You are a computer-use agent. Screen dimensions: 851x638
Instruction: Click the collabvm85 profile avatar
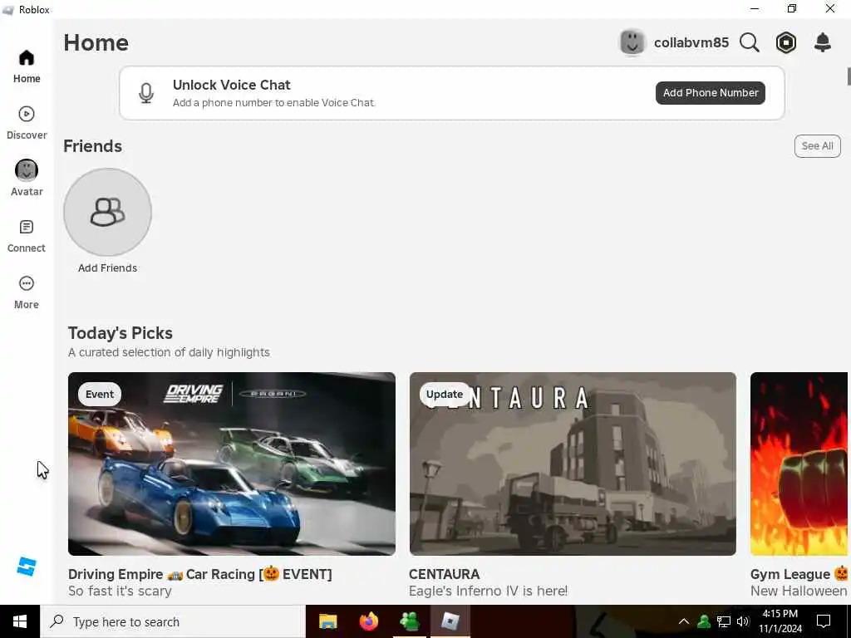click(632, 42)
